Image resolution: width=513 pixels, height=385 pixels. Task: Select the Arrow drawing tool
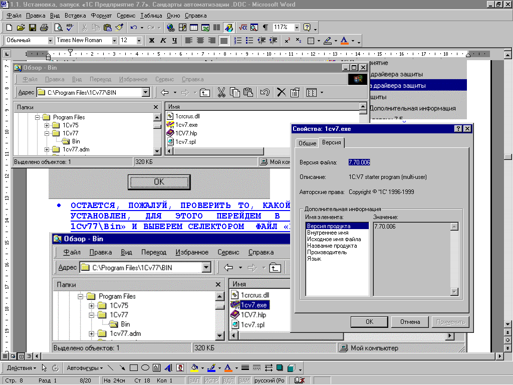point(122,368)
